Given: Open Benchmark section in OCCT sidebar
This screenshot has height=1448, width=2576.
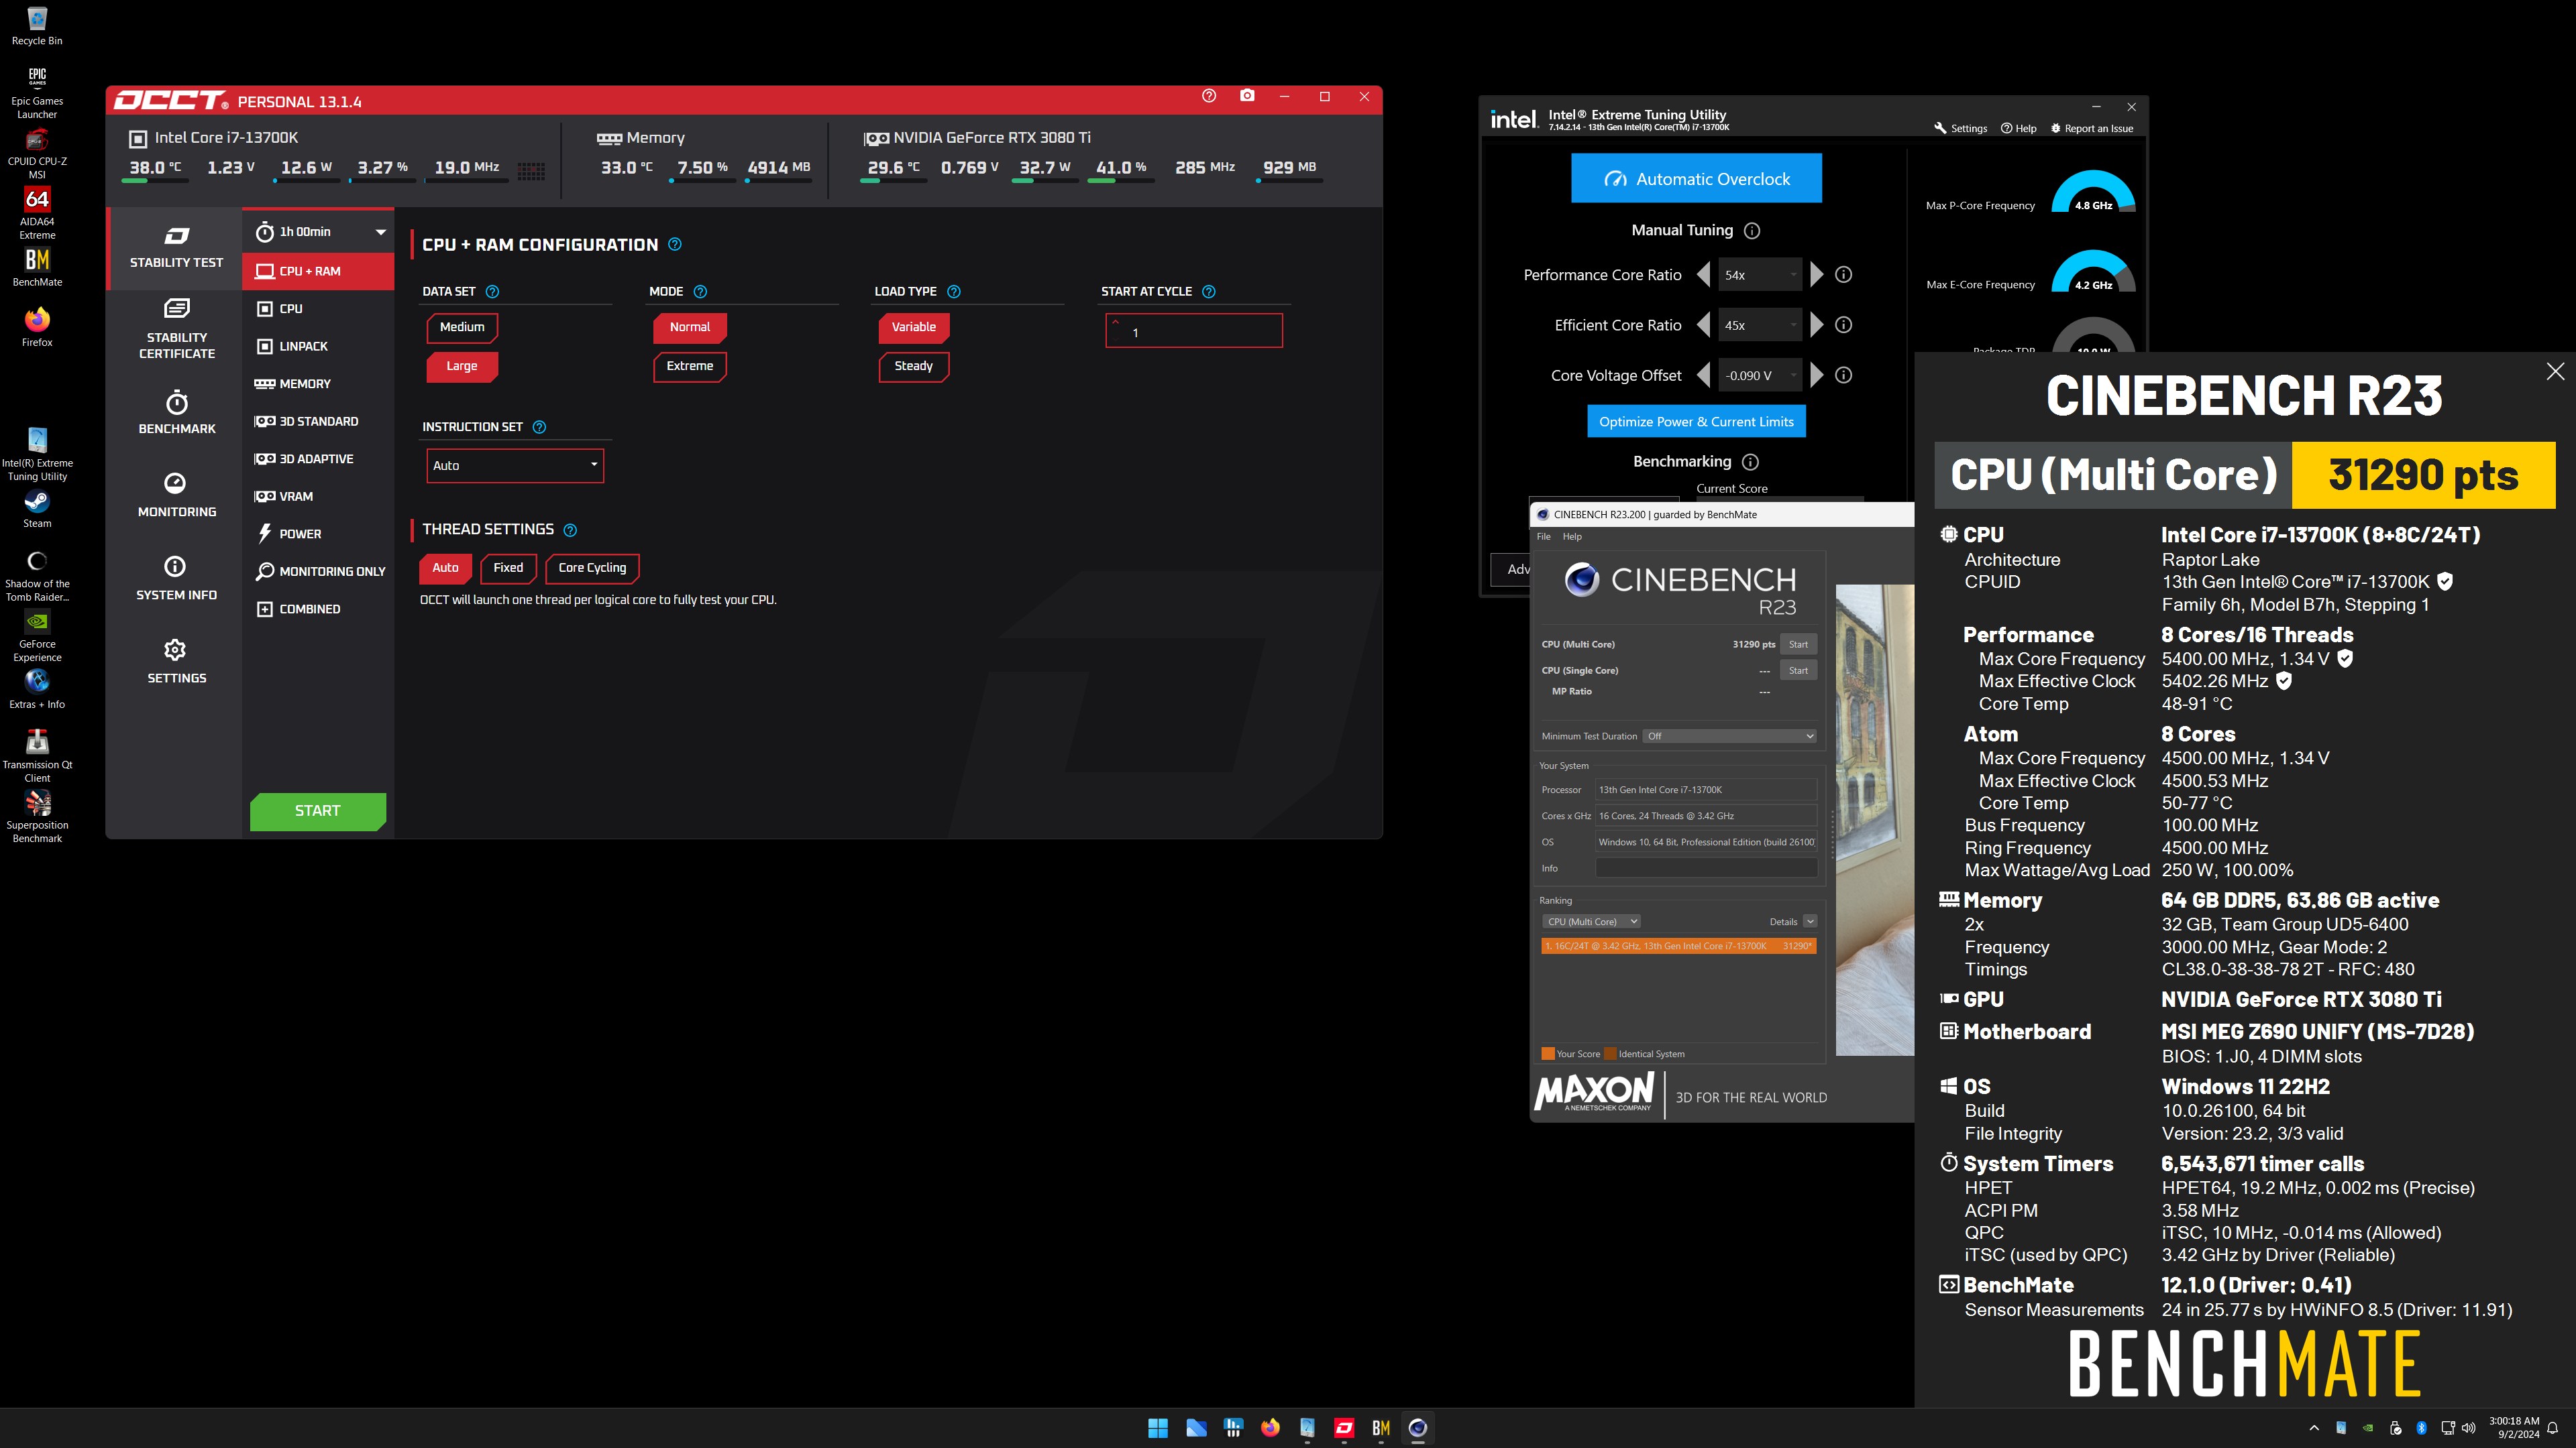Looking at the screenshot, I should pos(176,413).
